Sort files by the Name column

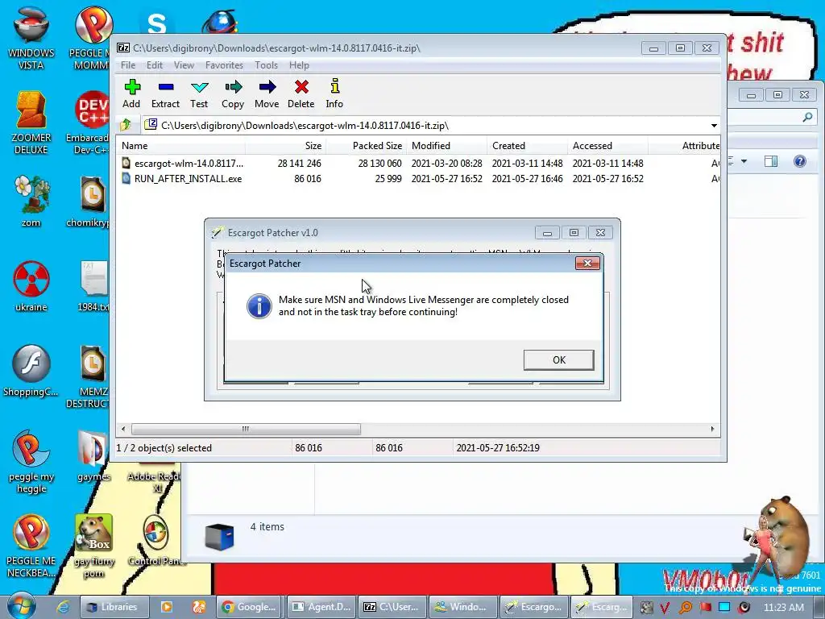(182, 146)
